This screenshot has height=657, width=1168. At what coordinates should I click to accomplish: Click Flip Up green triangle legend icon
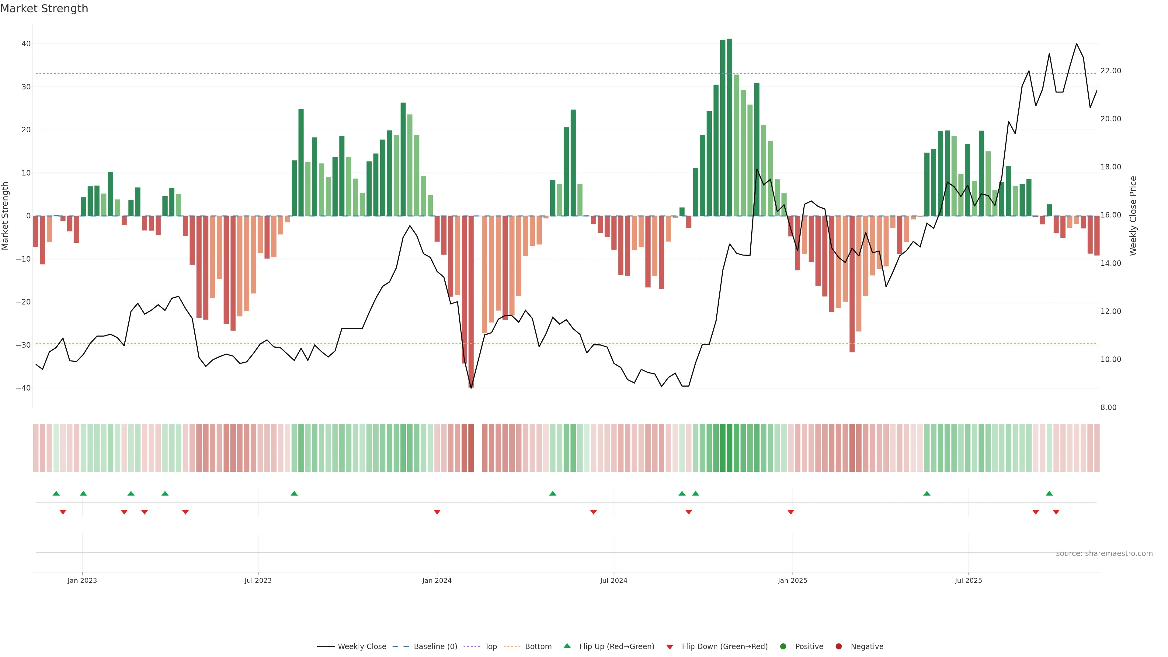point(567,646)
